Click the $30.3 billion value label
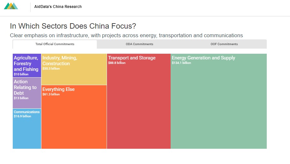Viewport: 290px width, 164px height. 51,69
